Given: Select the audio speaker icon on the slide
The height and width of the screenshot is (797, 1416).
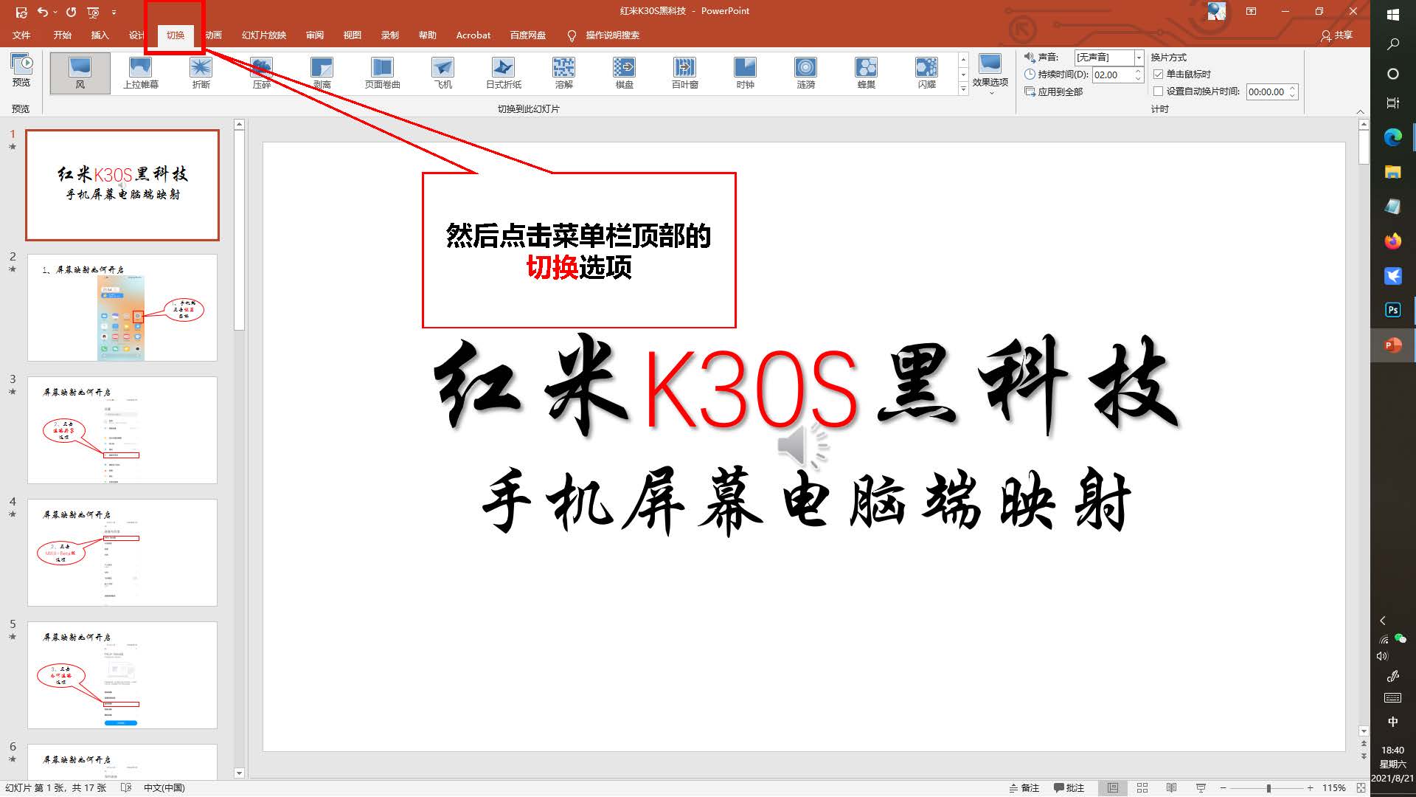Looking at the screenshot, I should point(802,446).
